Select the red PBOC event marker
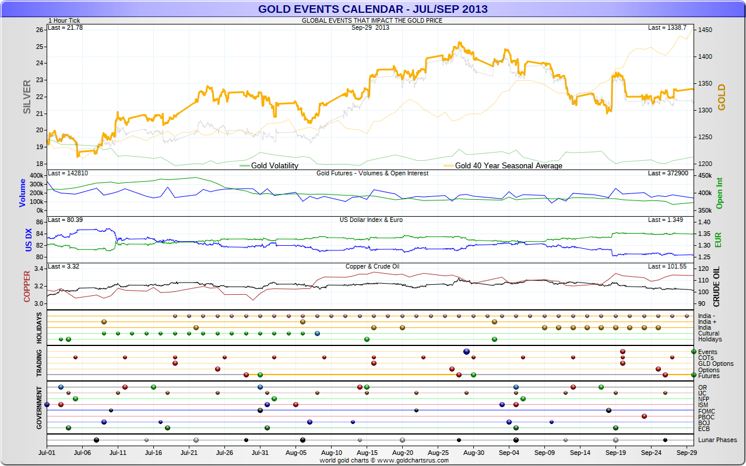Screen dimensions: 746x466 tap(644, 416)
